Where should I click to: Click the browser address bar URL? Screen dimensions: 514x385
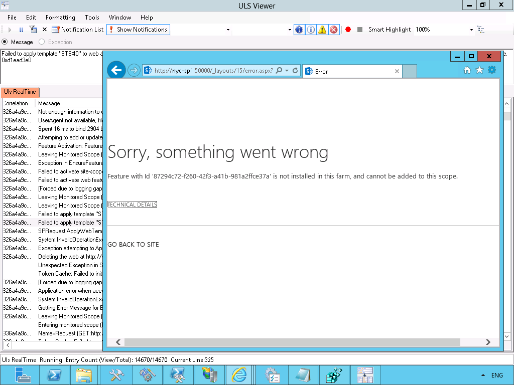[213, 70]
